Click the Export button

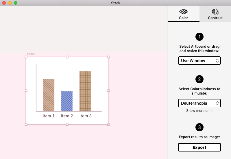(199, 147)
